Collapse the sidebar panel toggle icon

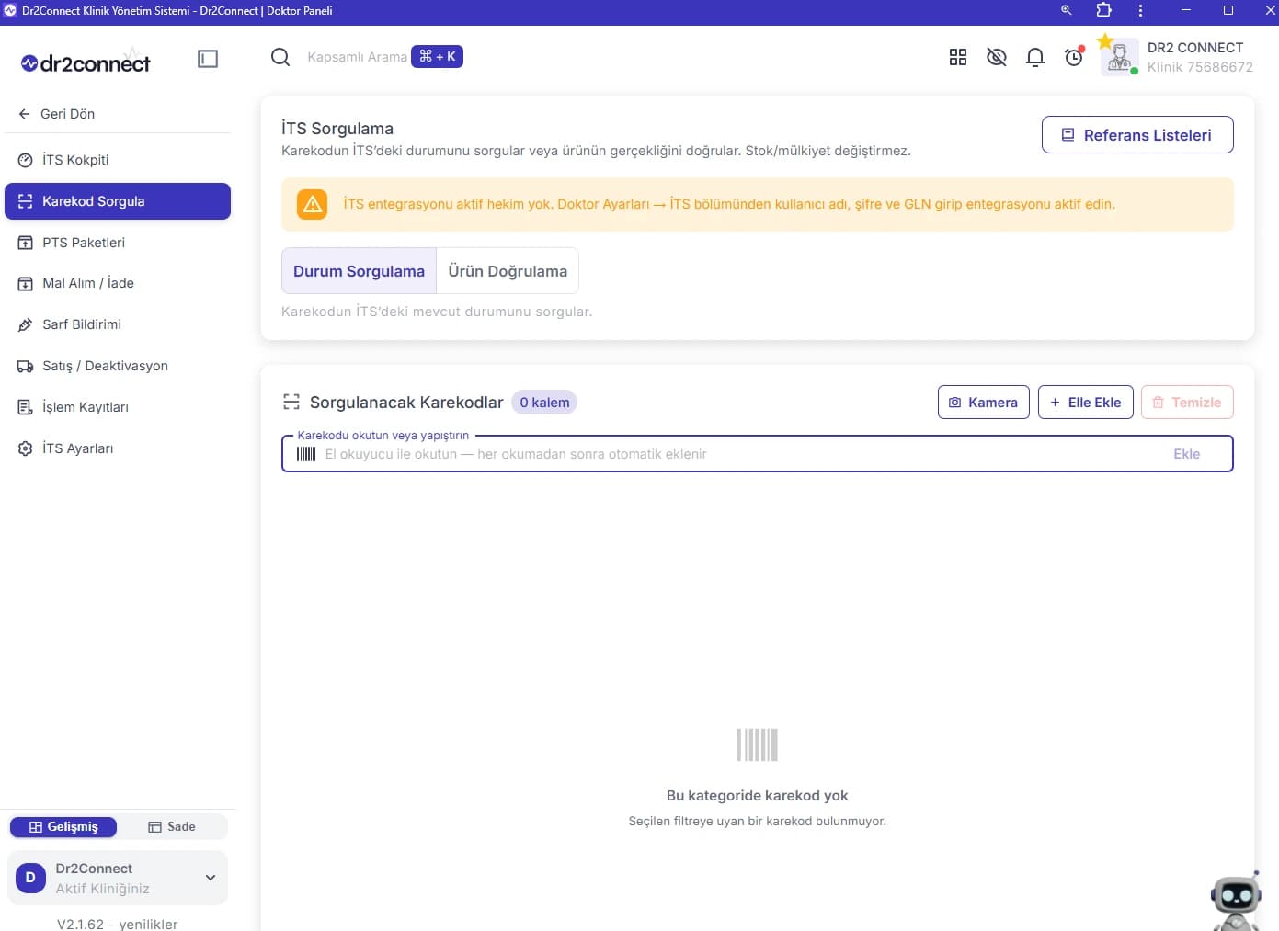click(208, 59)
